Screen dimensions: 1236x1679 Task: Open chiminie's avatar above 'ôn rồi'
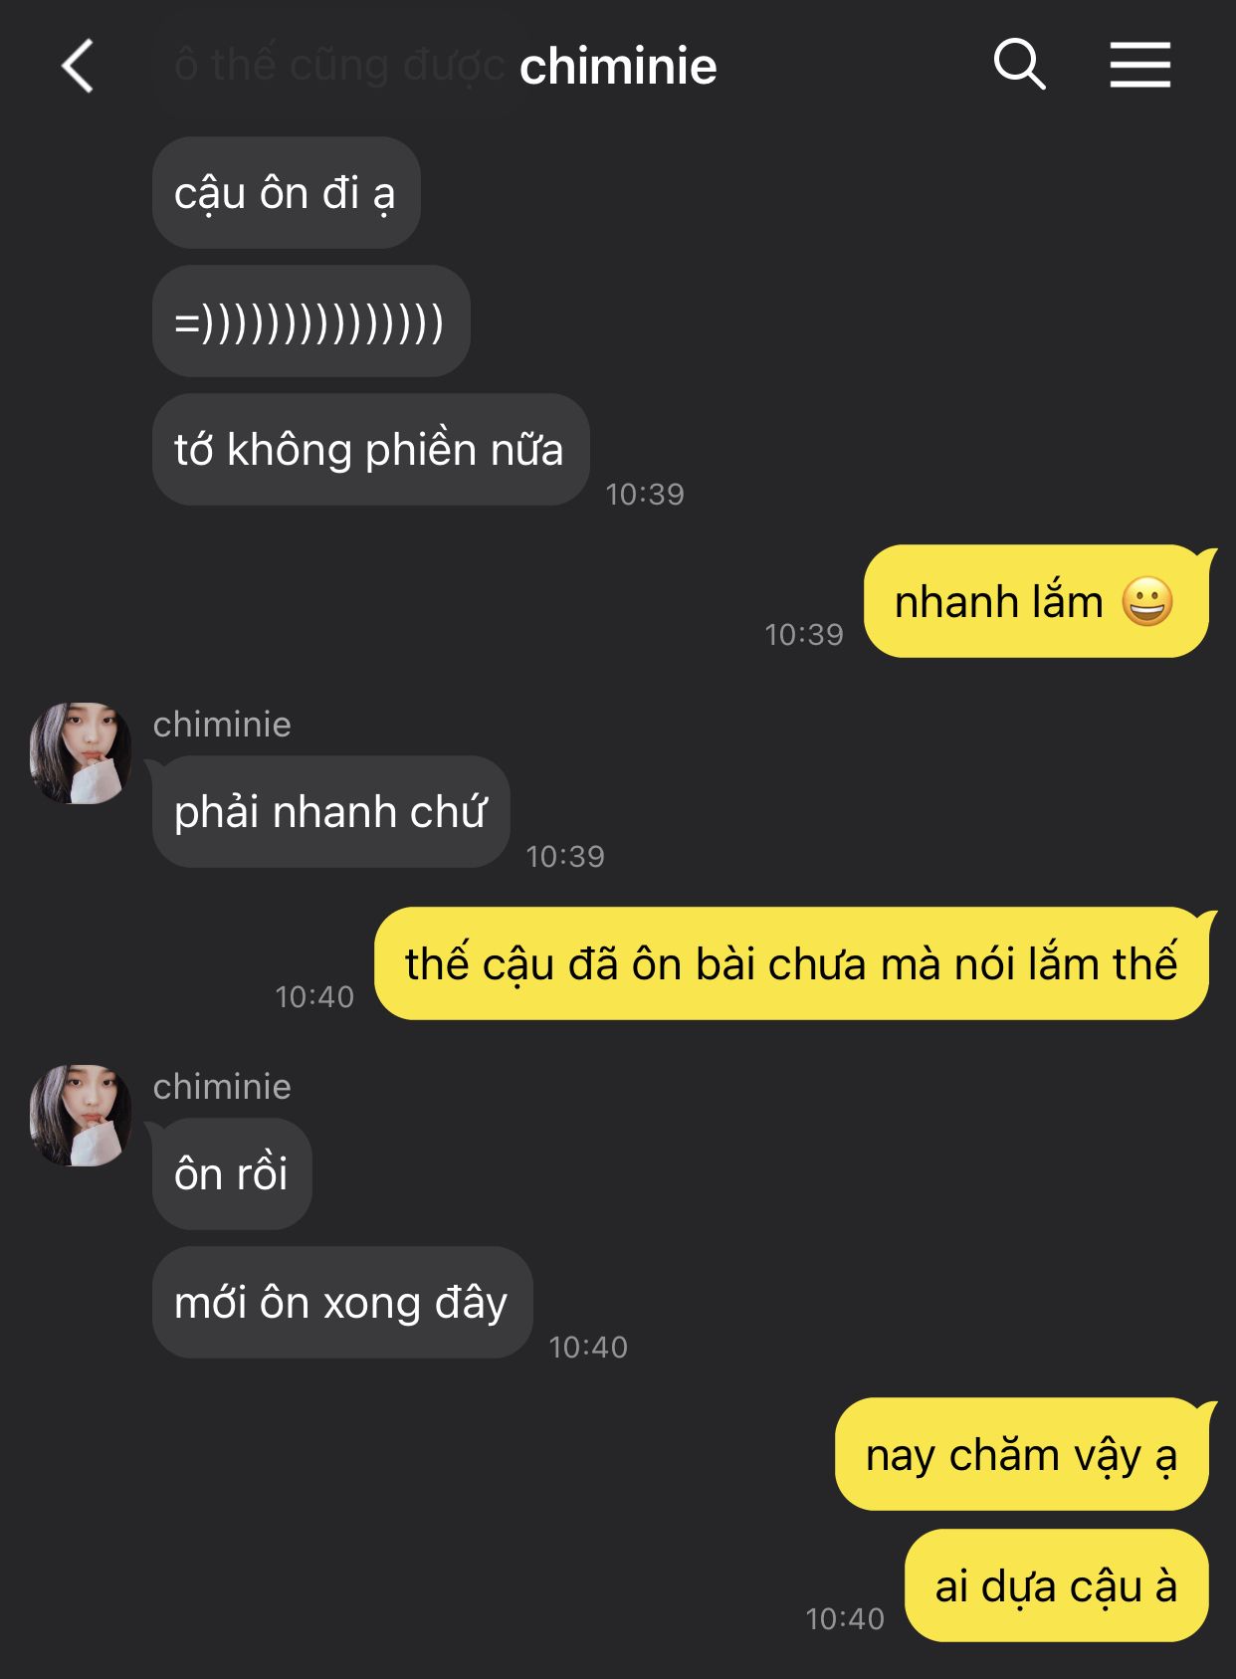81,1115
